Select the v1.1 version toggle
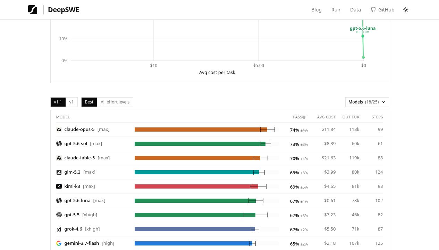 (x=58, y=102)
